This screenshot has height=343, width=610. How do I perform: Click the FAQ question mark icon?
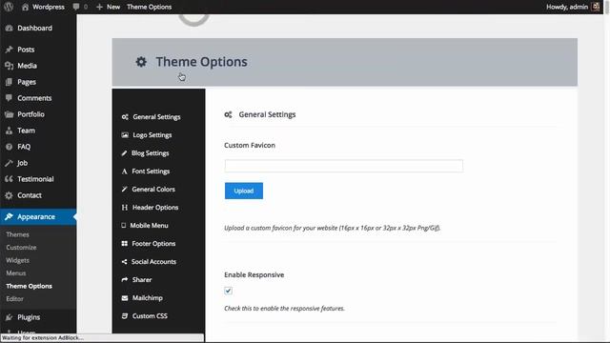(x=9, y=147)
